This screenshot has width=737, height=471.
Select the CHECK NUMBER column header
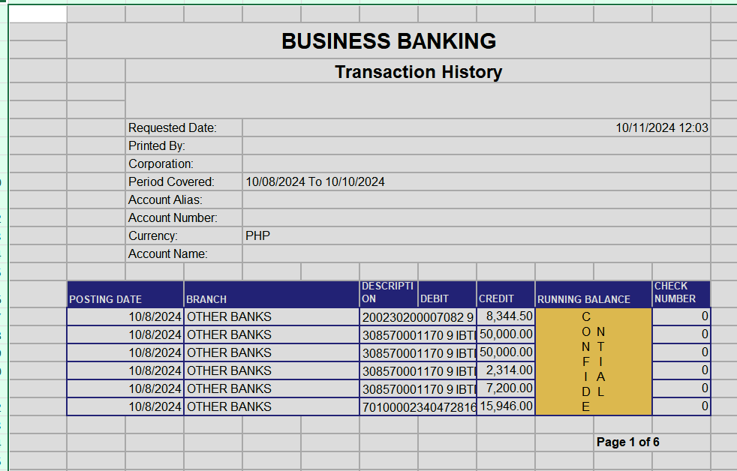[681, 295]
